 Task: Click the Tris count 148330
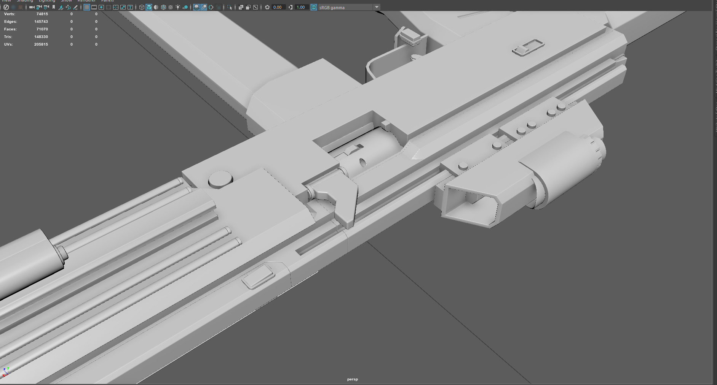coord(41,37)
